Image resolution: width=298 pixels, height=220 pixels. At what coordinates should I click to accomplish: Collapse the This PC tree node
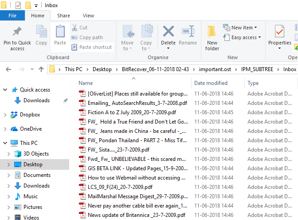5,143
